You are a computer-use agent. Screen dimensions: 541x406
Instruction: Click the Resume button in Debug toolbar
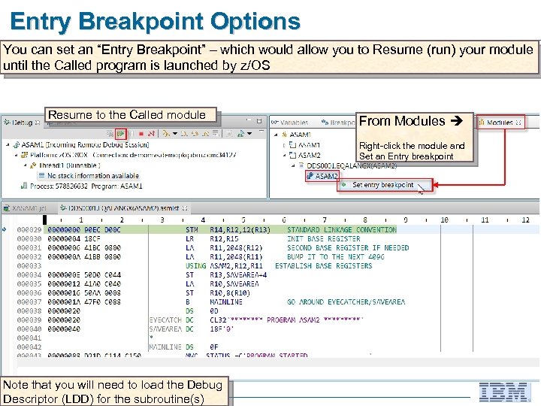pyautogui.click(x=121, y=134)
